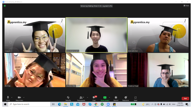193x109 pixels.
Task: Open the Apps panel
Action: (135, 98)
